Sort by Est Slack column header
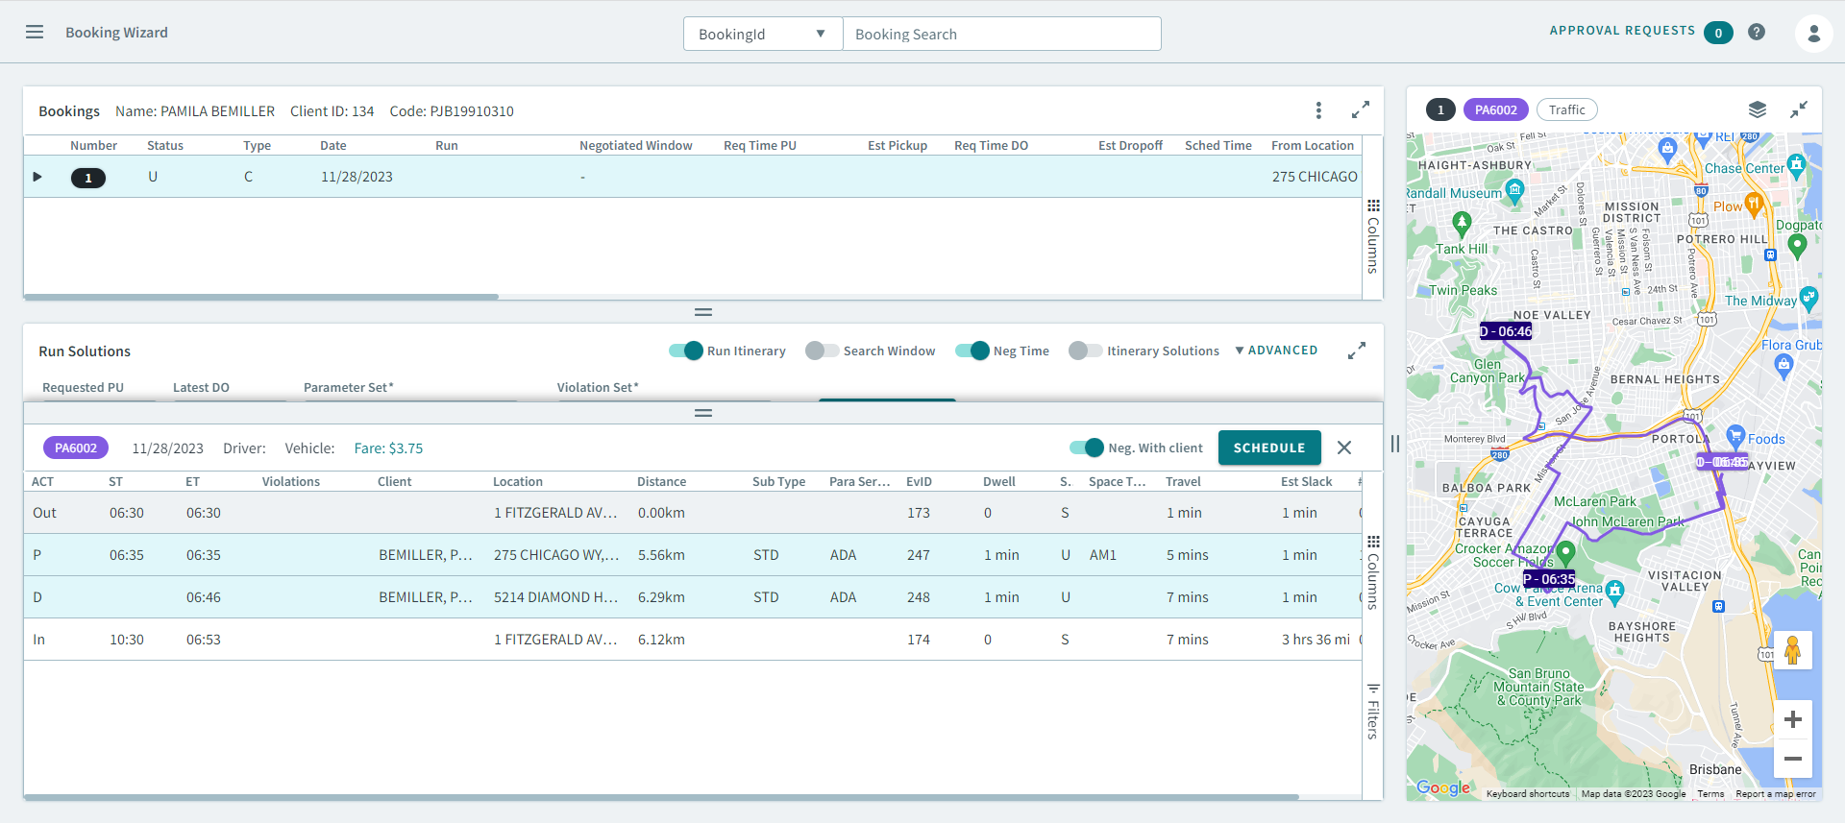This screenshot has width=1845, height=823. [1307, 482]
